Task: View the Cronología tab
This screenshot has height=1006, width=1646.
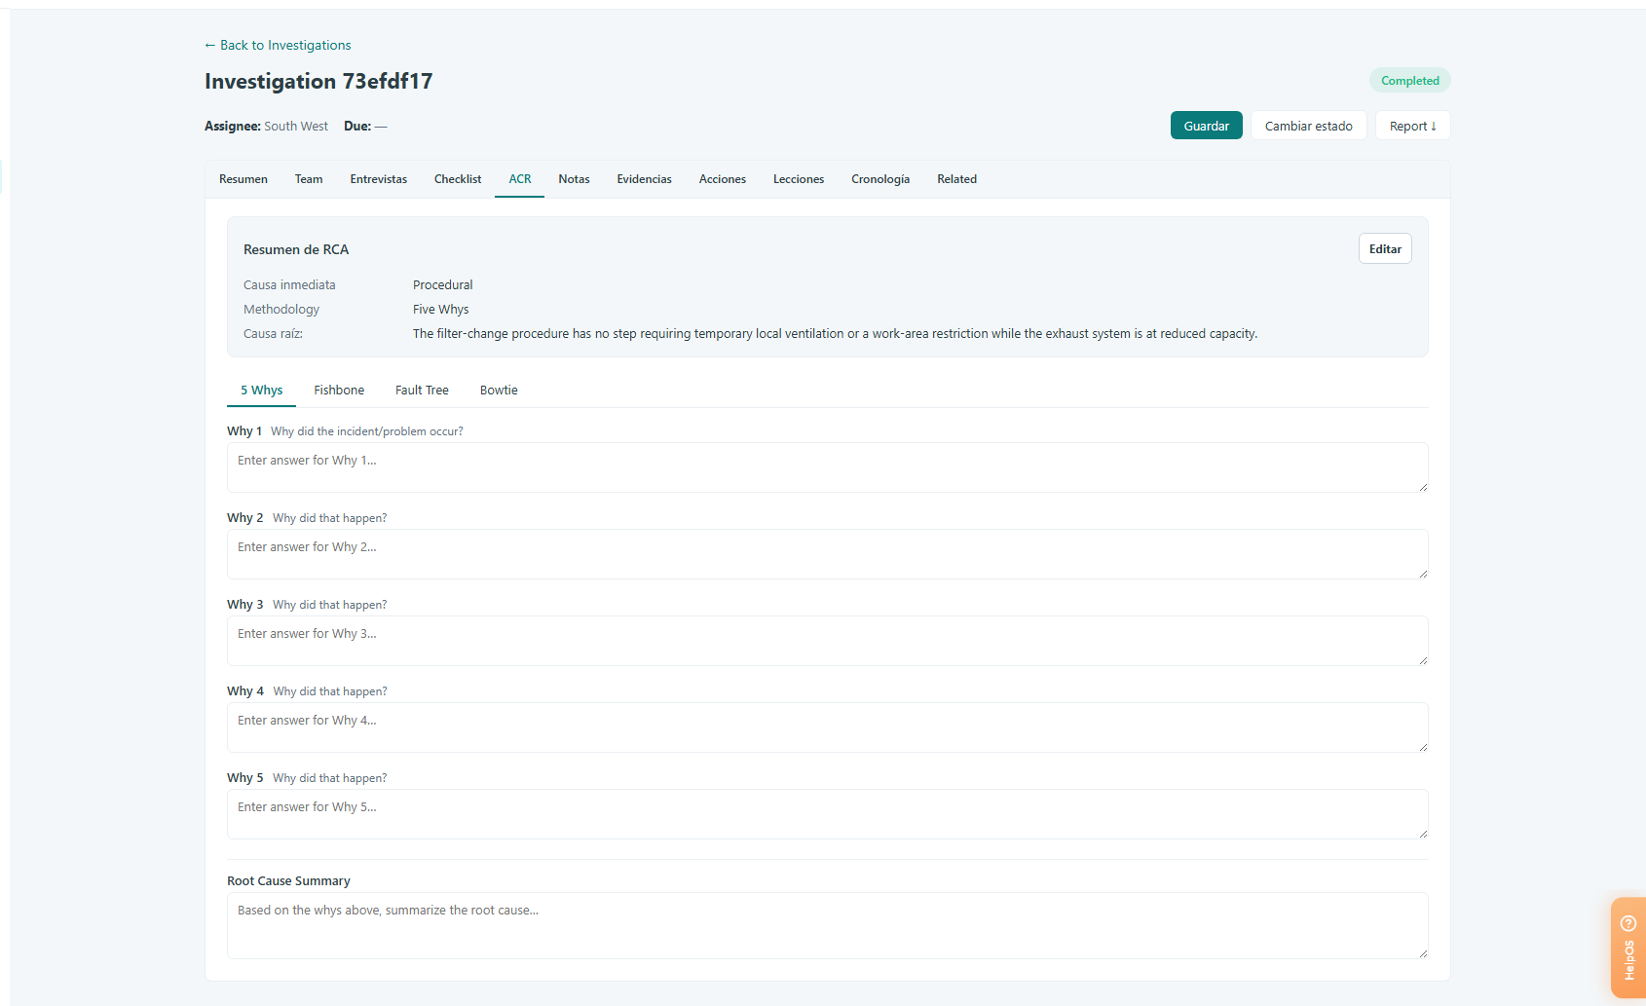Action: [880, 179]
